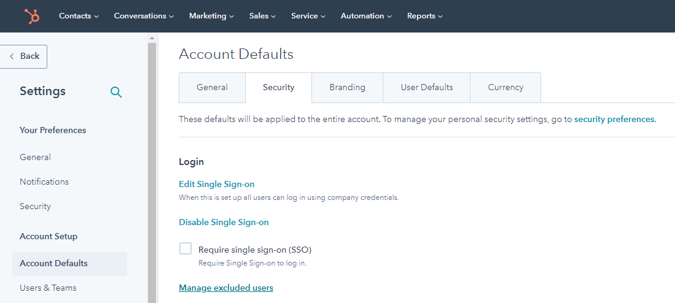The image size is (675, 303).
Task: Expand the Contacts dropdown menu
Action: 79,16
